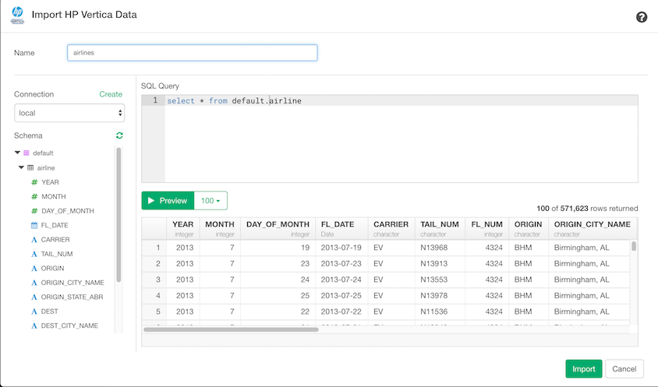The height and width of the screenshot is (387, 658).
Task: Select TAIL_NUM in schema tree
Action: (x=57, y=254)
